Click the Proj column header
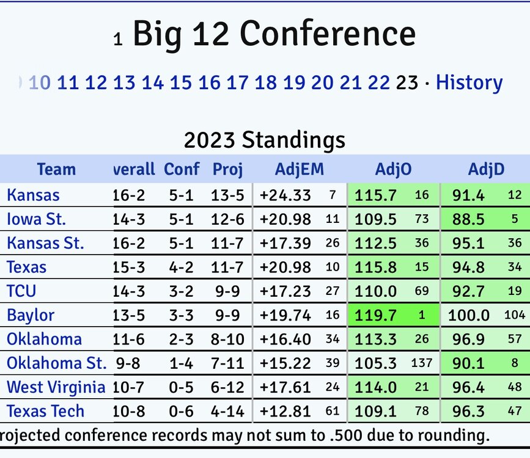530x458 pixels. (227, 169)
